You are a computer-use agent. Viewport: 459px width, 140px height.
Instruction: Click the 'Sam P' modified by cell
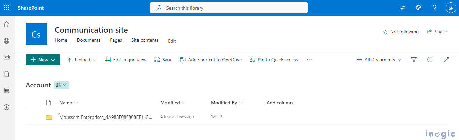[x=216, y=117]
